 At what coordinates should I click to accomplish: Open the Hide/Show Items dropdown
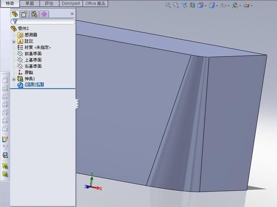click(x=224, y=6)
